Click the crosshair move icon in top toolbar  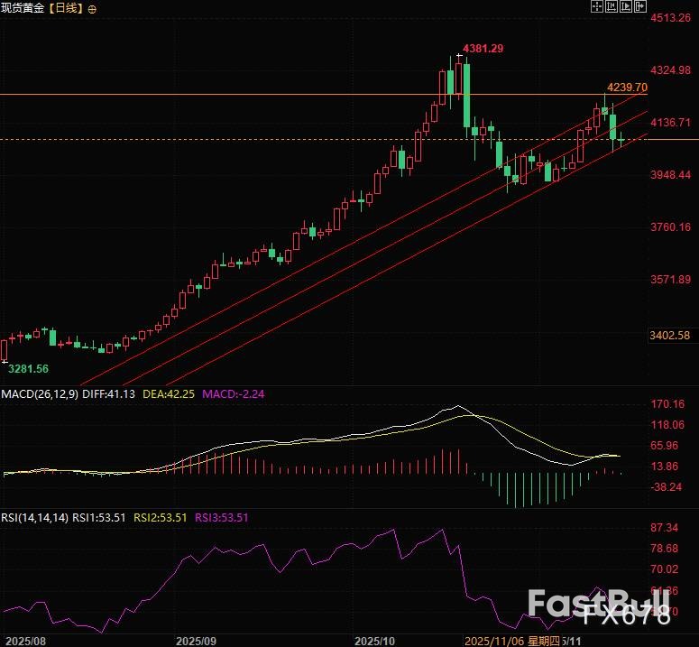pyautogui.click(x=596, y=7)
